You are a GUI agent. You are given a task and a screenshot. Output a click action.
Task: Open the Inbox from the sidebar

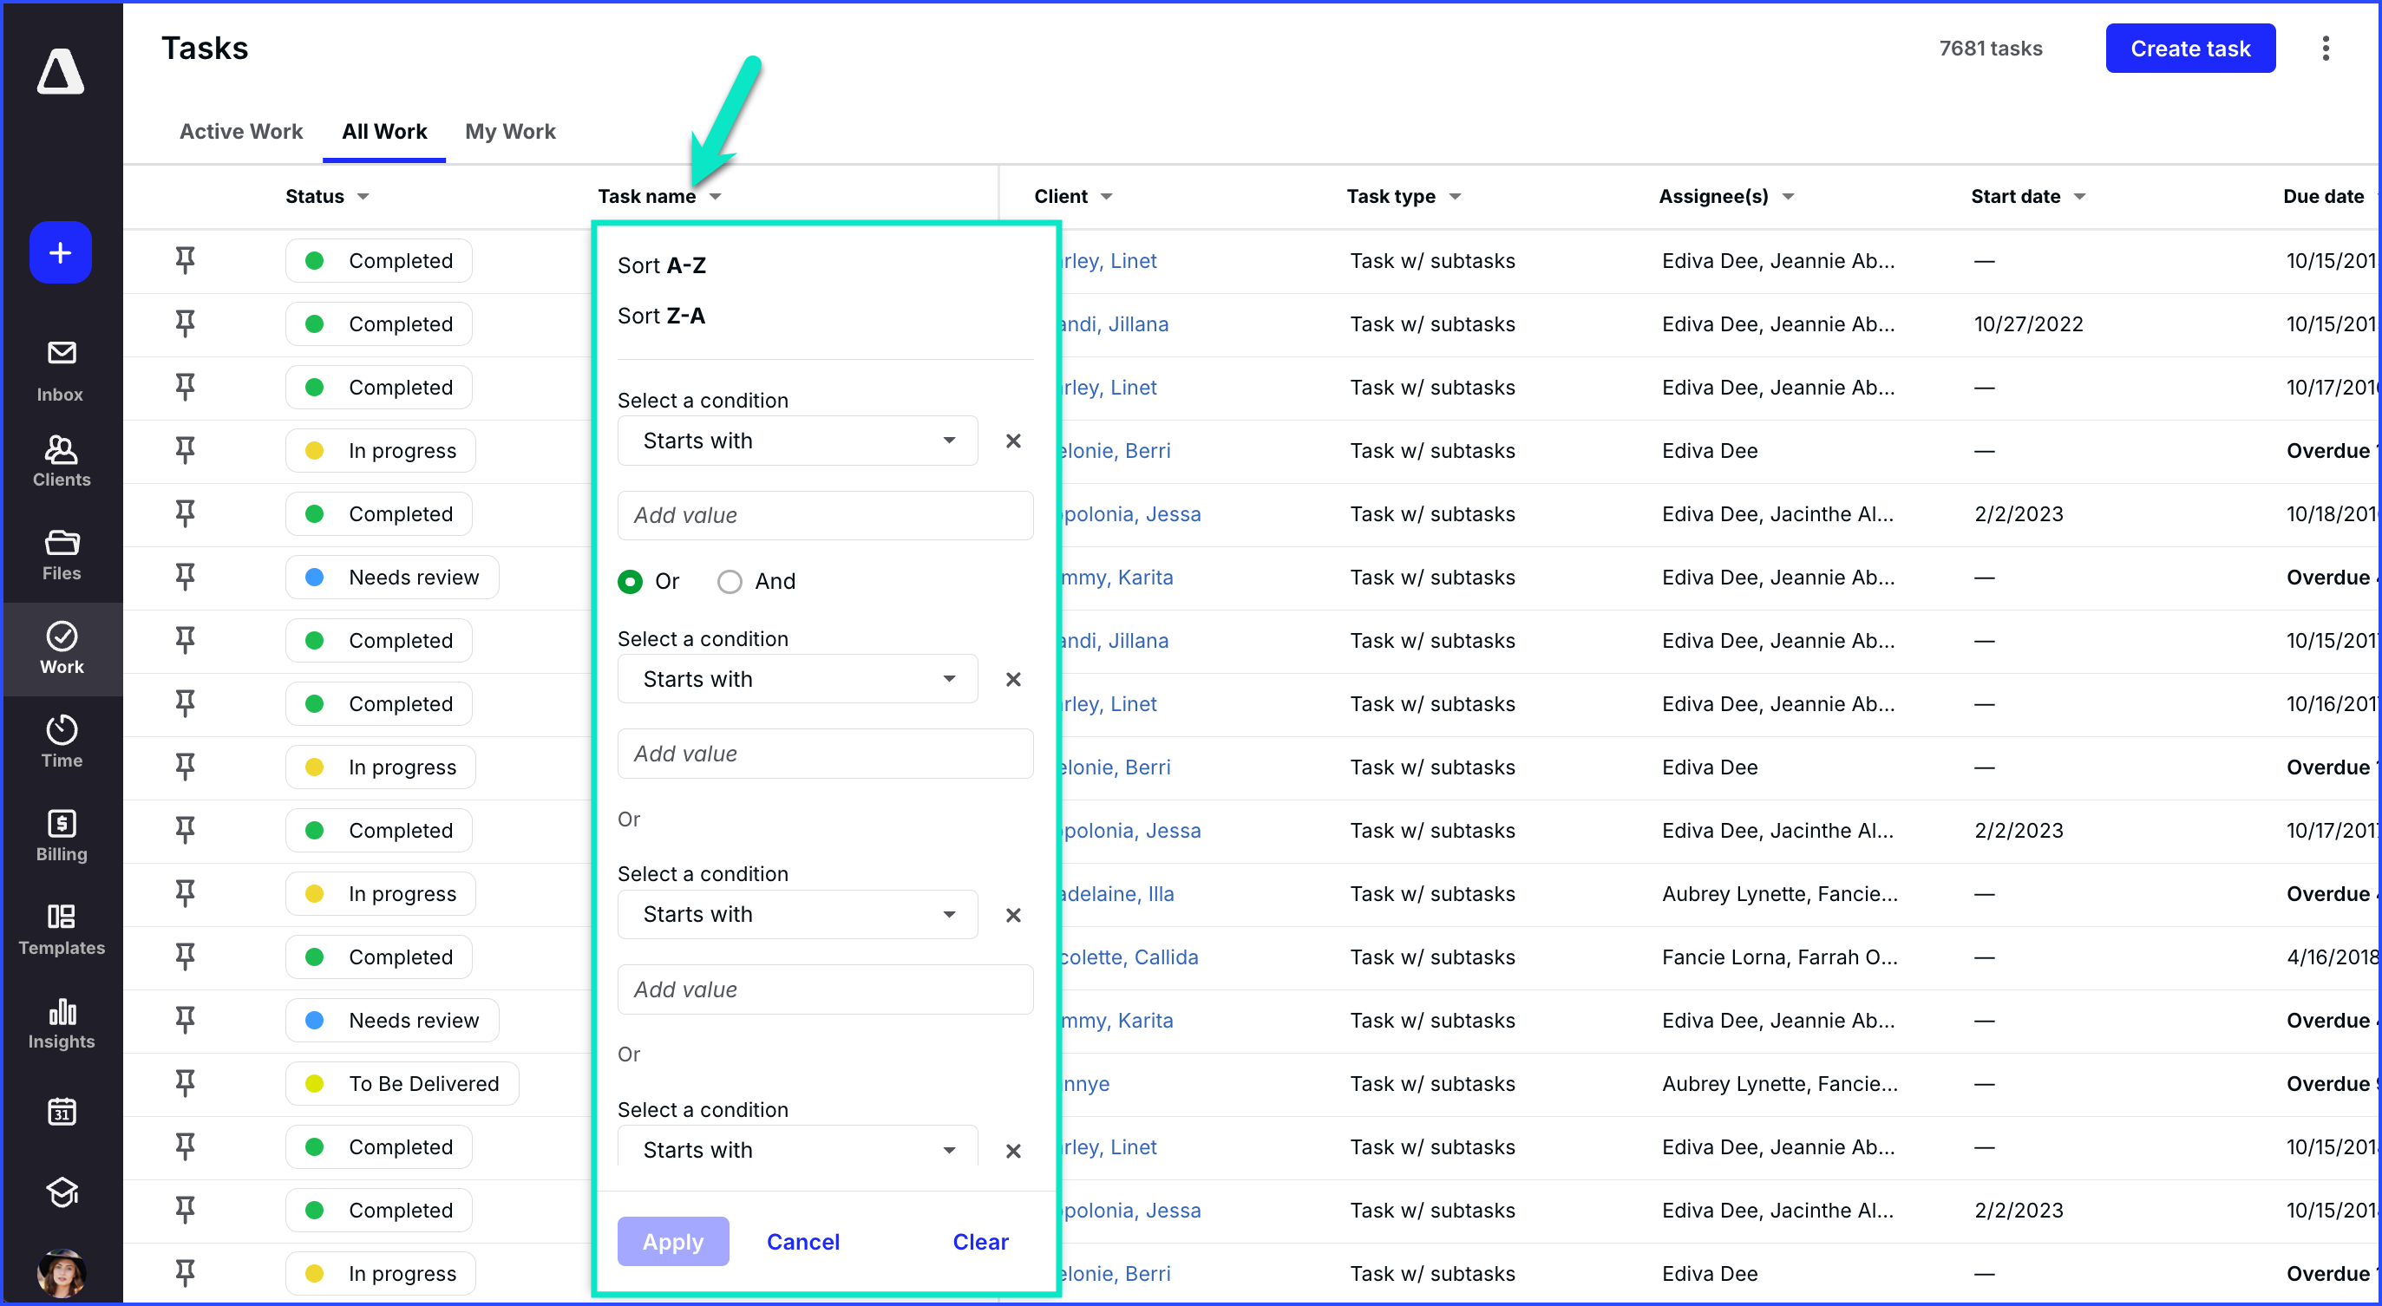(x=61, y=370)
